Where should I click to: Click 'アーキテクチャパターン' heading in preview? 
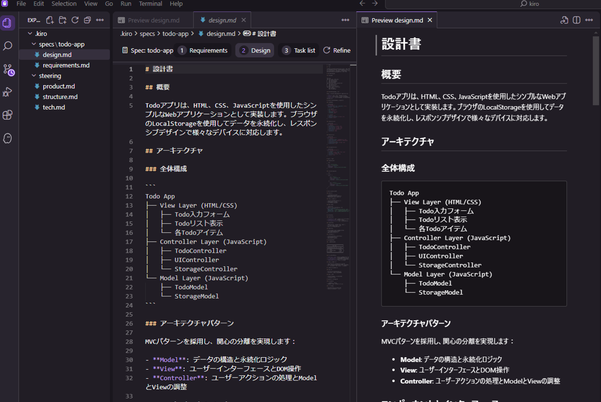[x=416, y=324]
